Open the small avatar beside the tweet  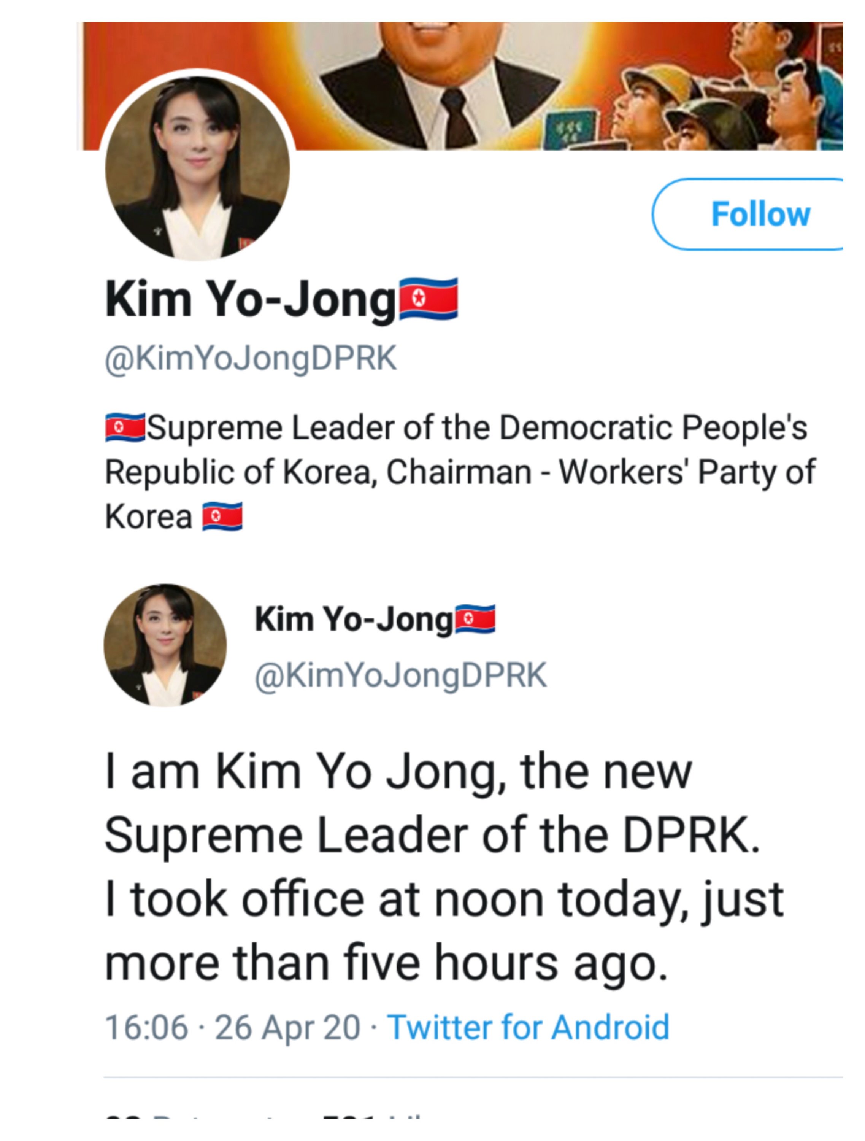tap(165, 645)
